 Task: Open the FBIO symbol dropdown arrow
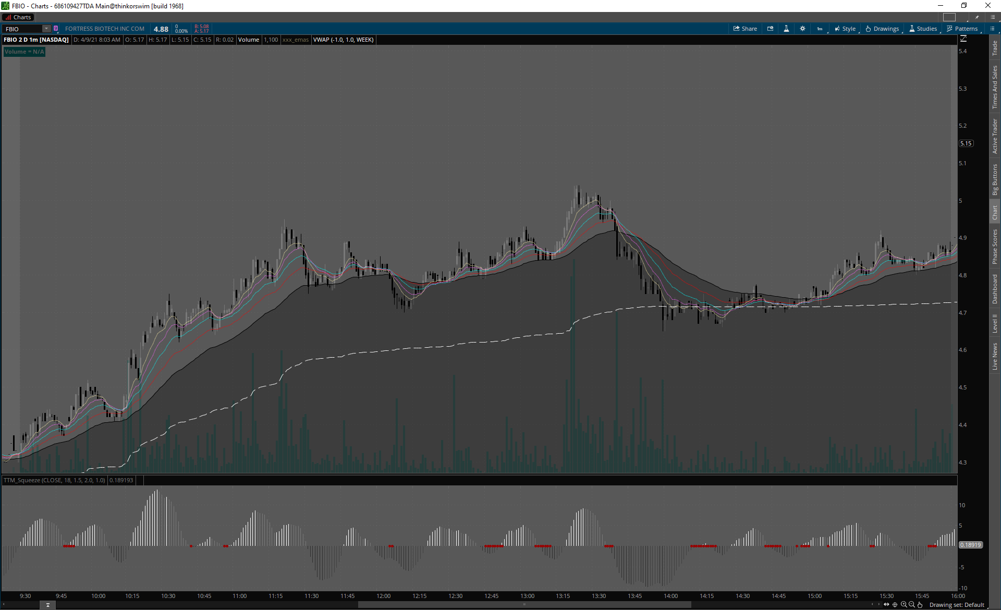[46, 29]
